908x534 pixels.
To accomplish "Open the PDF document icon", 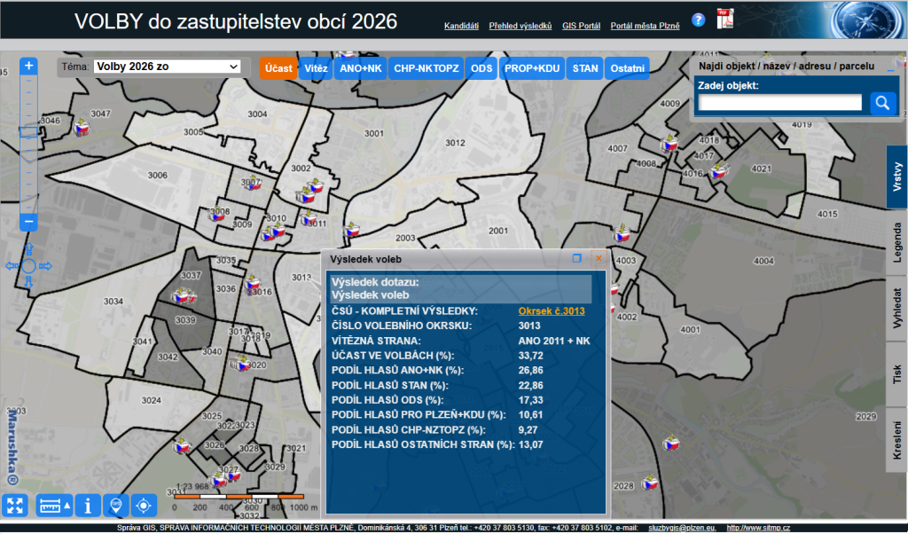I will coord(725,19).
